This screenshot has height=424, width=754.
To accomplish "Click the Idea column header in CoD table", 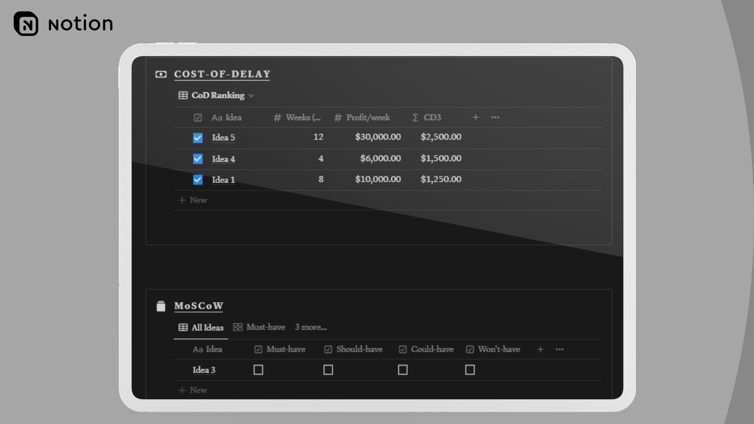I will 227,117.
